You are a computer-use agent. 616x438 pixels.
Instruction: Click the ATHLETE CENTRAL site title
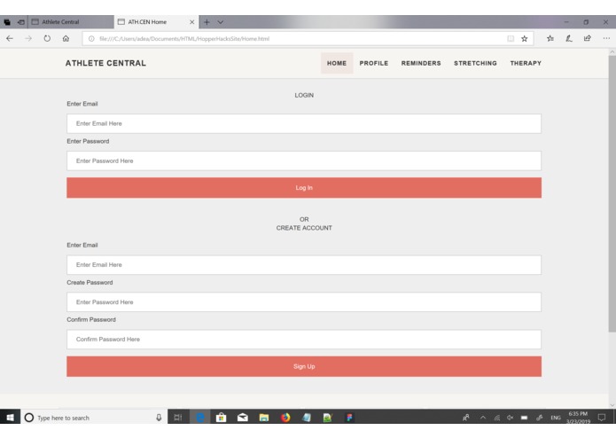pyautogui.click(x=105, y=63)
